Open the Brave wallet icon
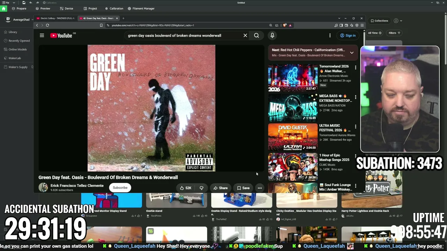This screenshot has width=447, height=251. pyautogui.click(x=346, y=25)
